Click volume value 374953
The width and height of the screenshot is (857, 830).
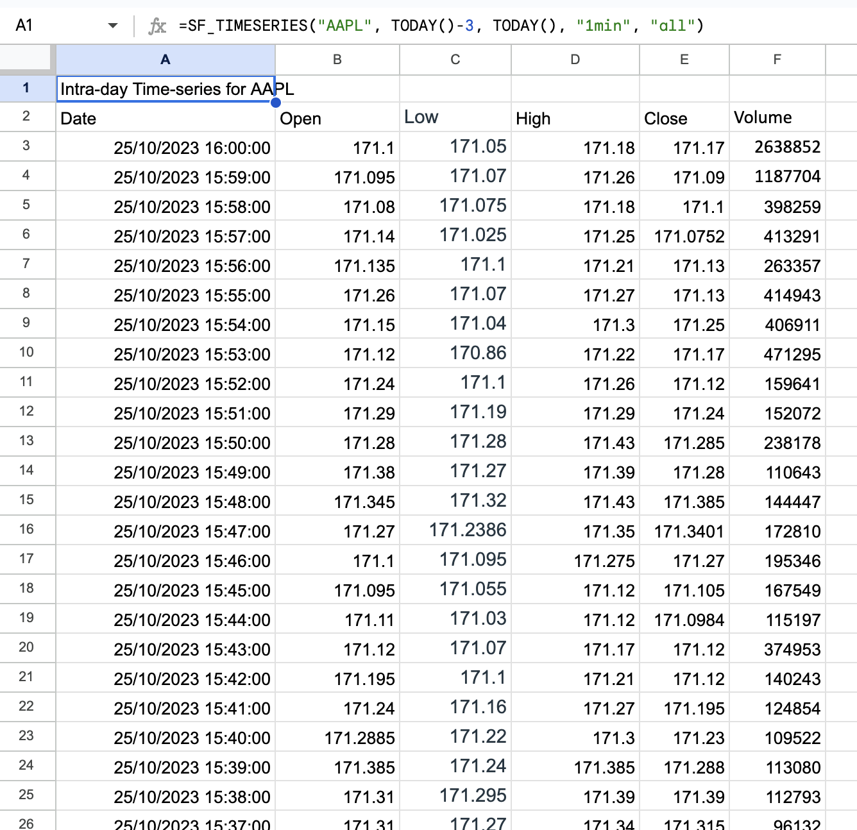click(777, 649)
